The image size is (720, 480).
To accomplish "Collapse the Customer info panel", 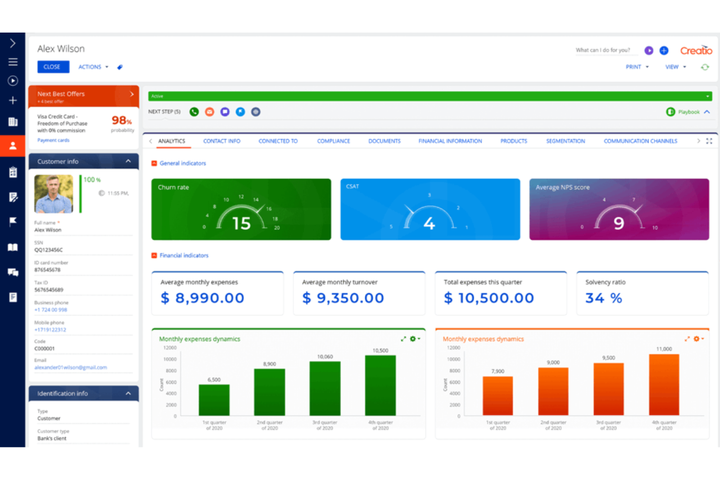I will click(x=128, y=161).
